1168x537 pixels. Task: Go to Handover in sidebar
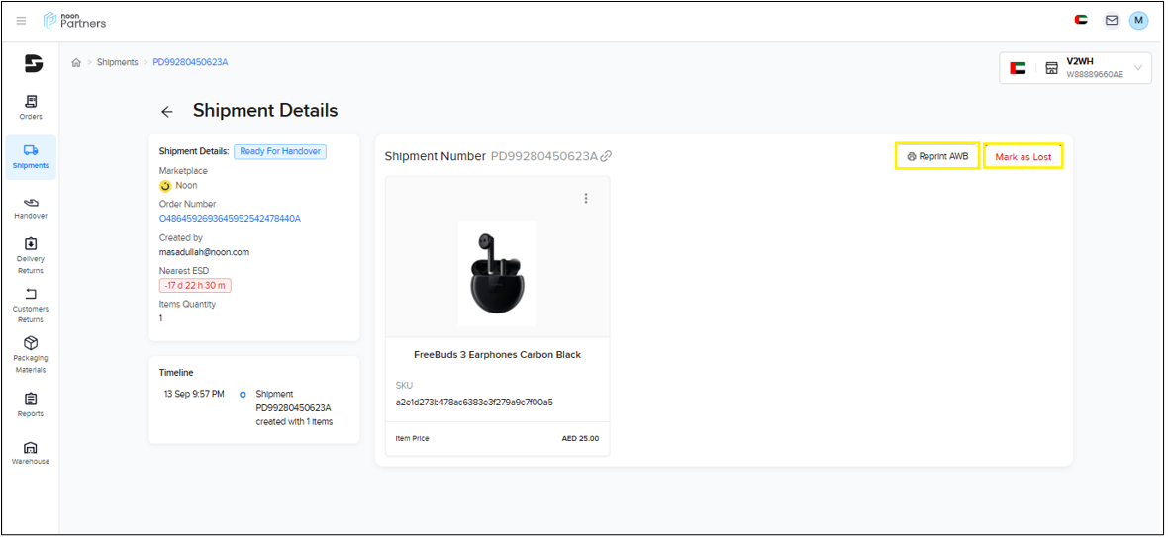click(x=31, y=209)
